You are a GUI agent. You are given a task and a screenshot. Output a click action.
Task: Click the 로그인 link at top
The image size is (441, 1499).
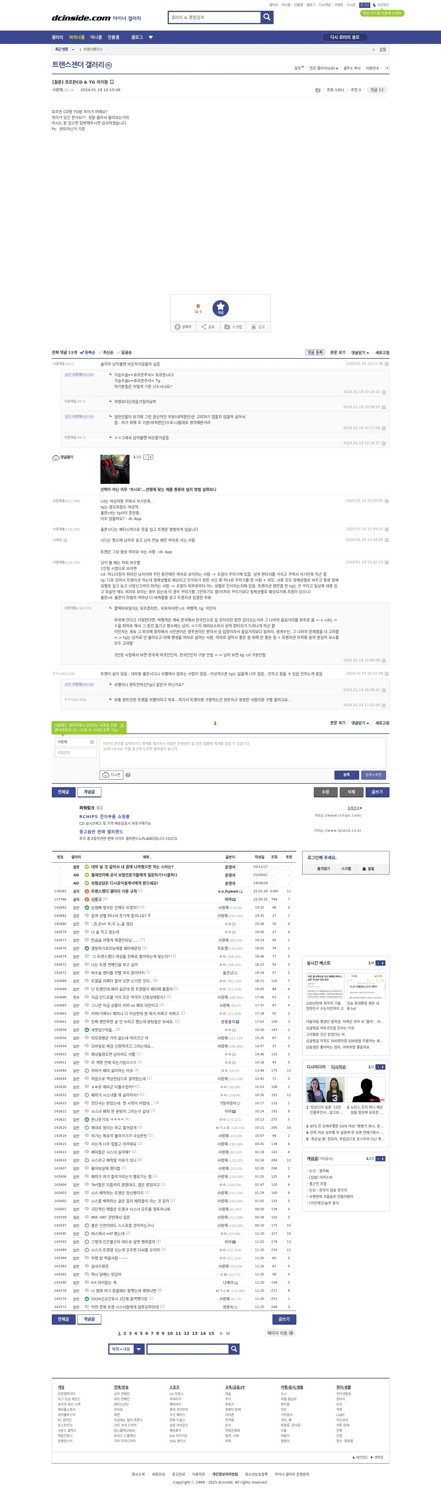[365, 5]
